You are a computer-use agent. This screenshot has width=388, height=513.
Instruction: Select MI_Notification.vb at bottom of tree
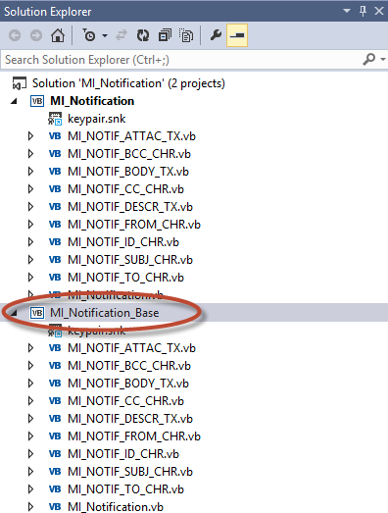point(116,507)
